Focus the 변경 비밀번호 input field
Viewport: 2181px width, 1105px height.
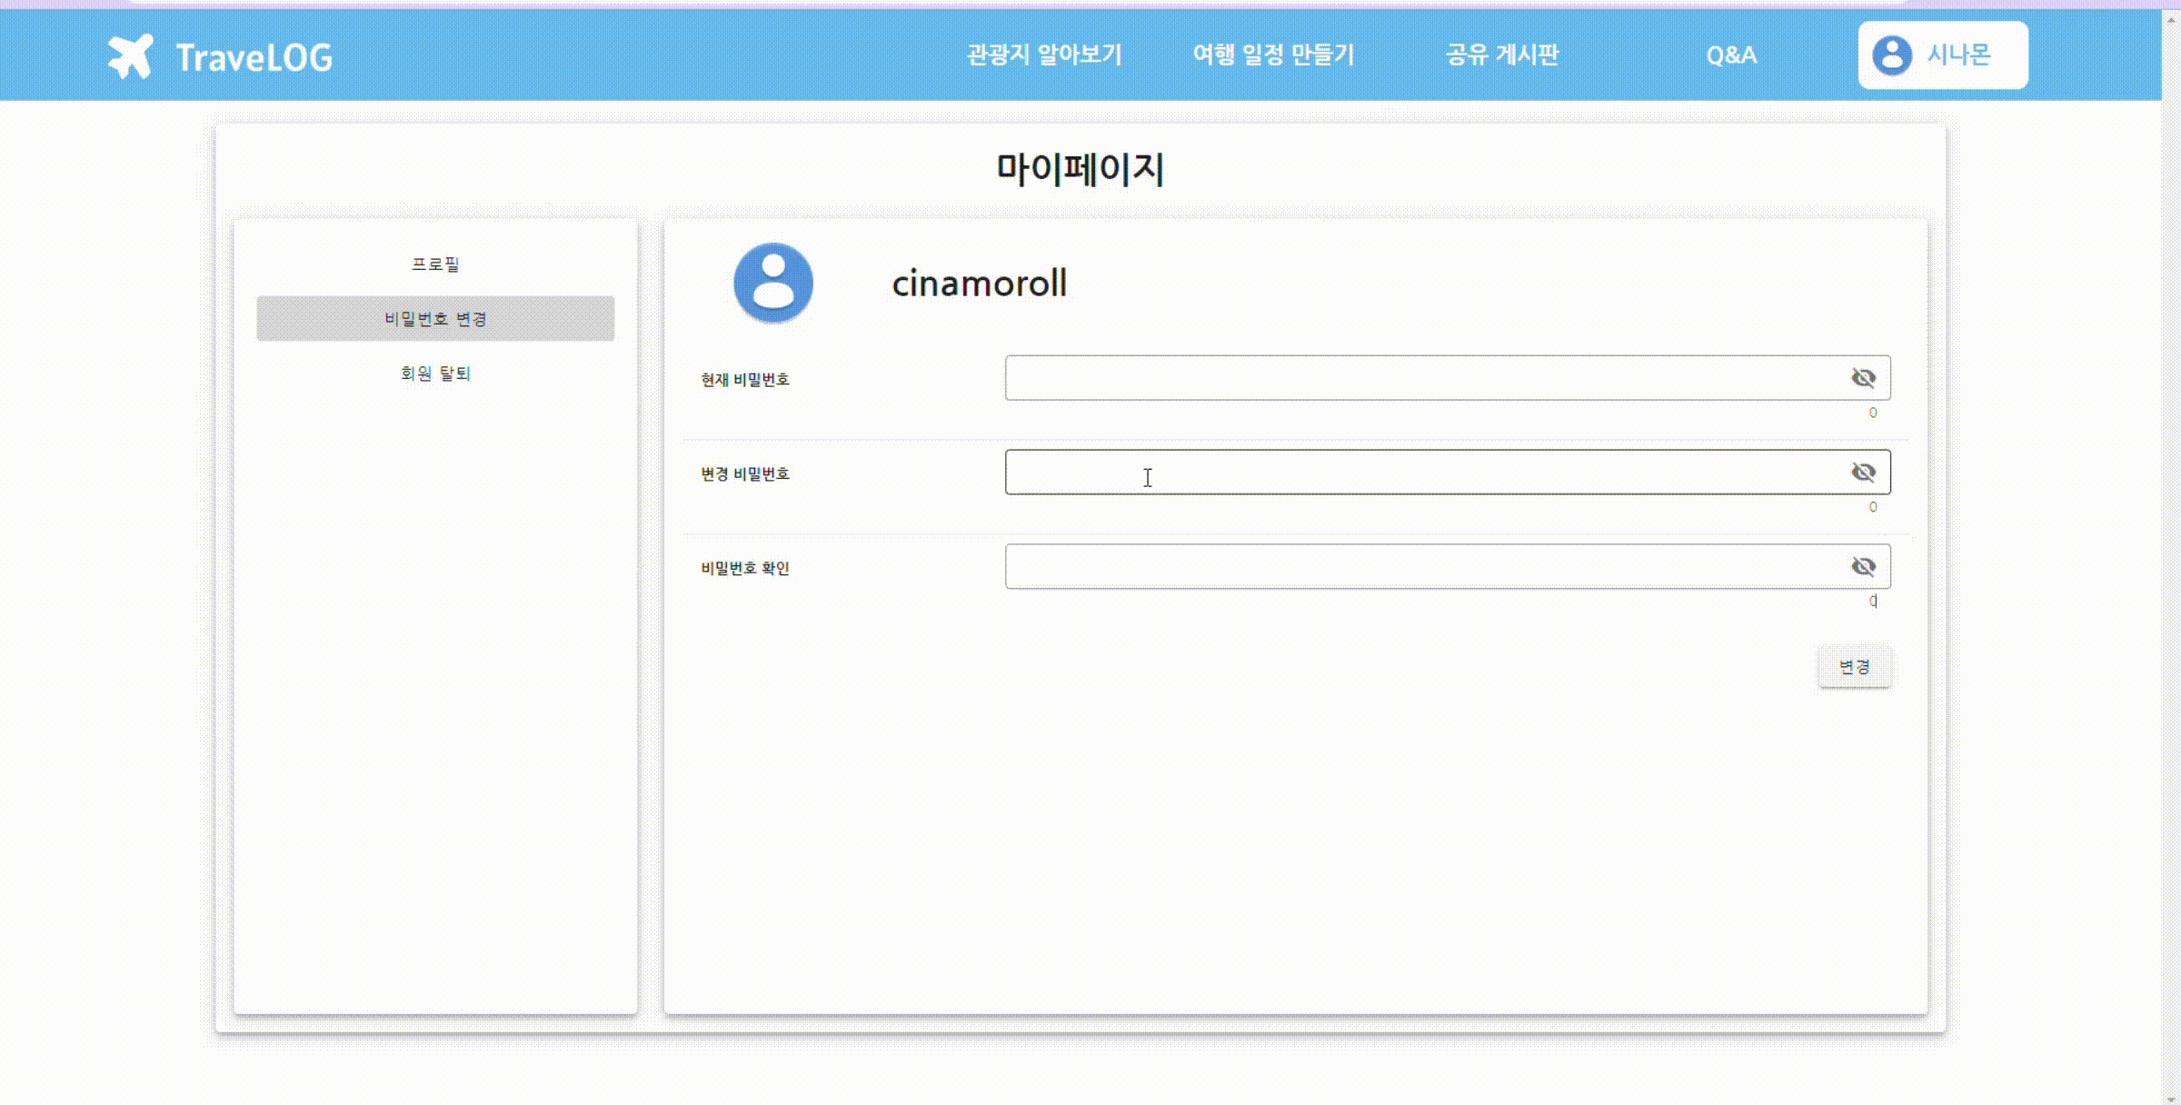[1422, 473]
